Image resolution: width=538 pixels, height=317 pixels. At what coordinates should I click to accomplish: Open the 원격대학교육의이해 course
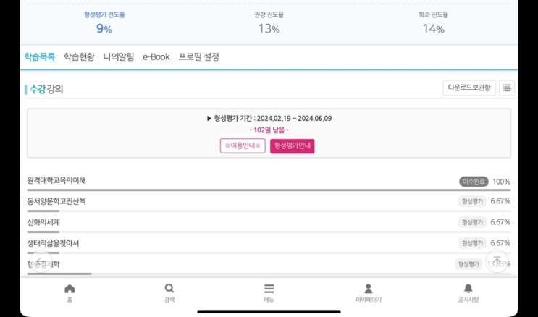(x=56, y=181)
